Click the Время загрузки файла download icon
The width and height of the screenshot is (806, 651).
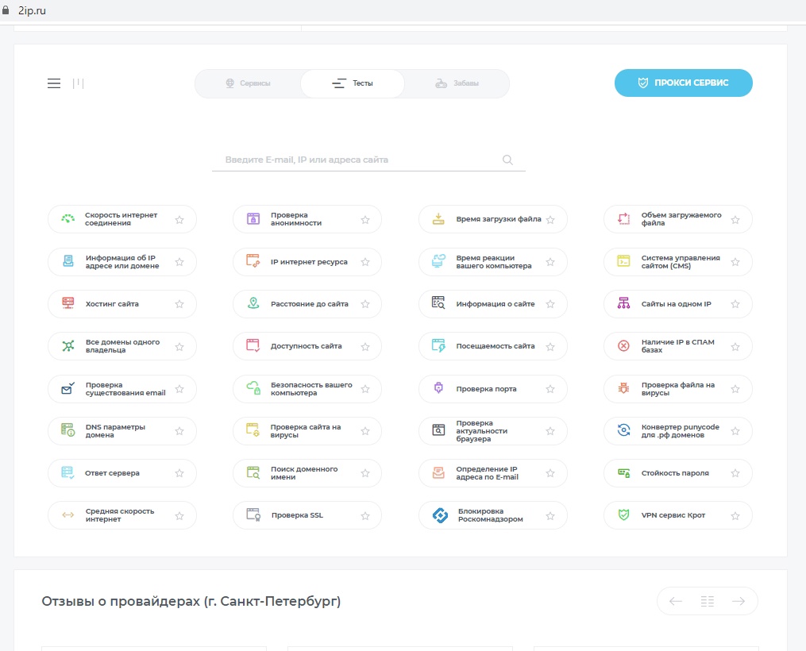coord(438,219)
